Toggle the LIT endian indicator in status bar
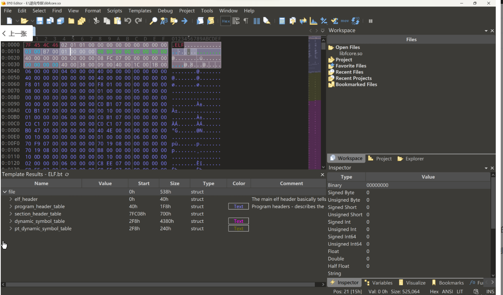 pos(460,292)
